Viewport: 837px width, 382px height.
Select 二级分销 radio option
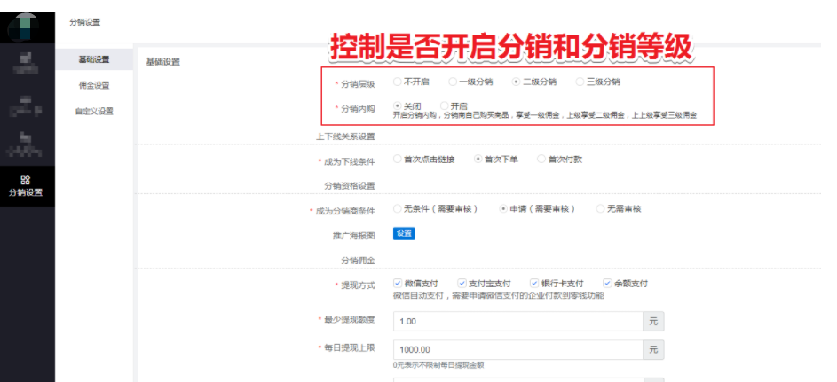pyautogui.click(x=516, y=82)
